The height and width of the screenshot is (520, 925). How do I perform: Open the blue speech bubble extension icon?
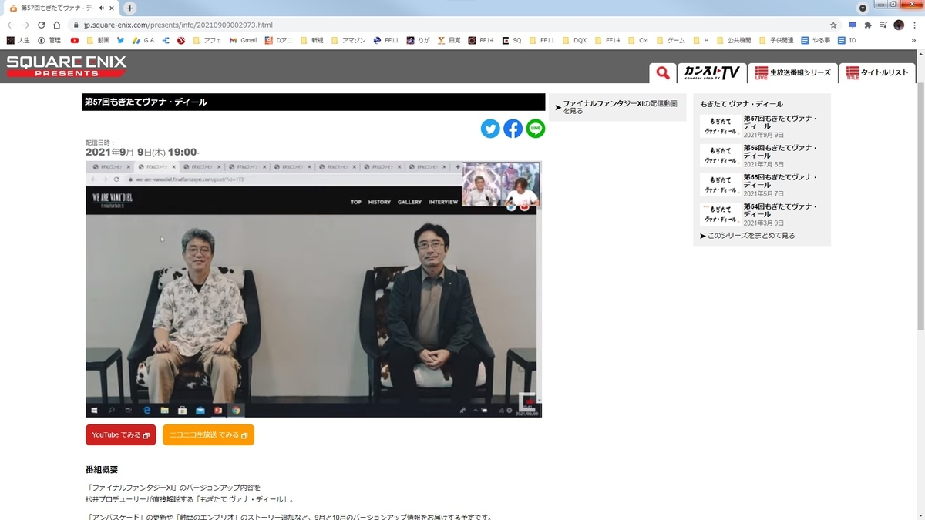(853, 25)
